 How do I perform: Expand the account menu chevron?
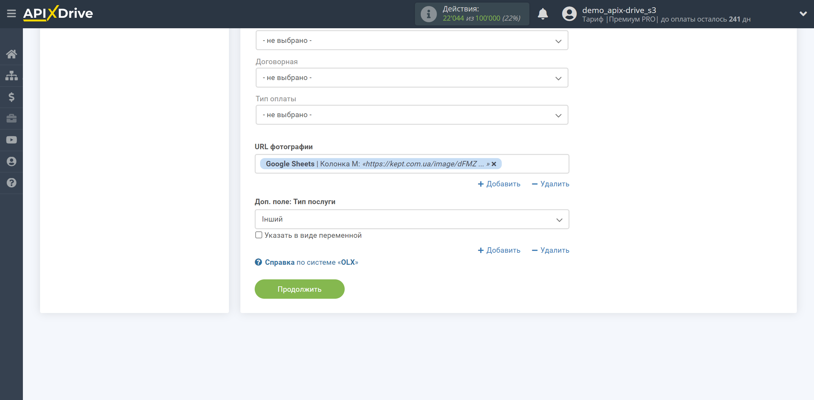[x=803, y=14]
